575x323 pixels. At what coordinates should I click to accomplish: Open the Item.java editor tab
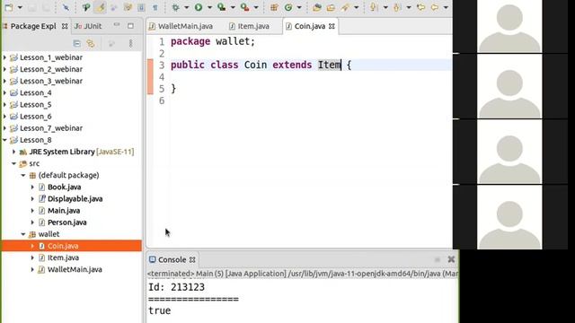[x=250, y=26]
